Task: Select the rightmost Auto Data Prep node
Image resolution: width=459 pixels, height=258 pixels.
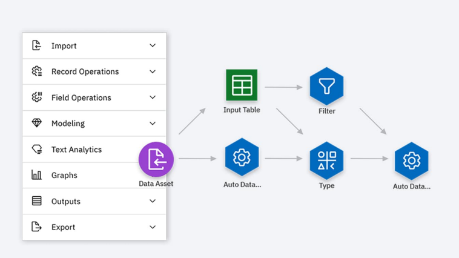Action: (x=411, y=160)
